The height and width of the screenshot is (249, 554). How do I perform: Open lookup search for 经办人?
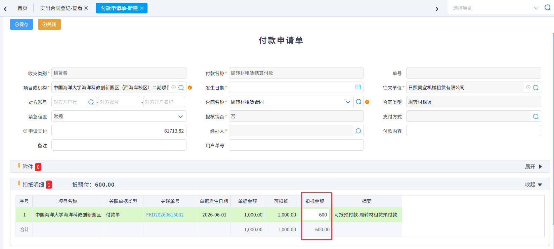[x=358, y=131]
